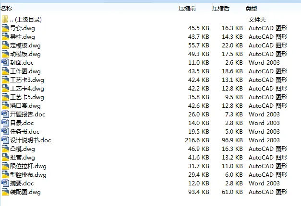This screenshot has width=301, height=206.
Task: Click the 61.0 KB compressed size value
Action: point(232,192)
